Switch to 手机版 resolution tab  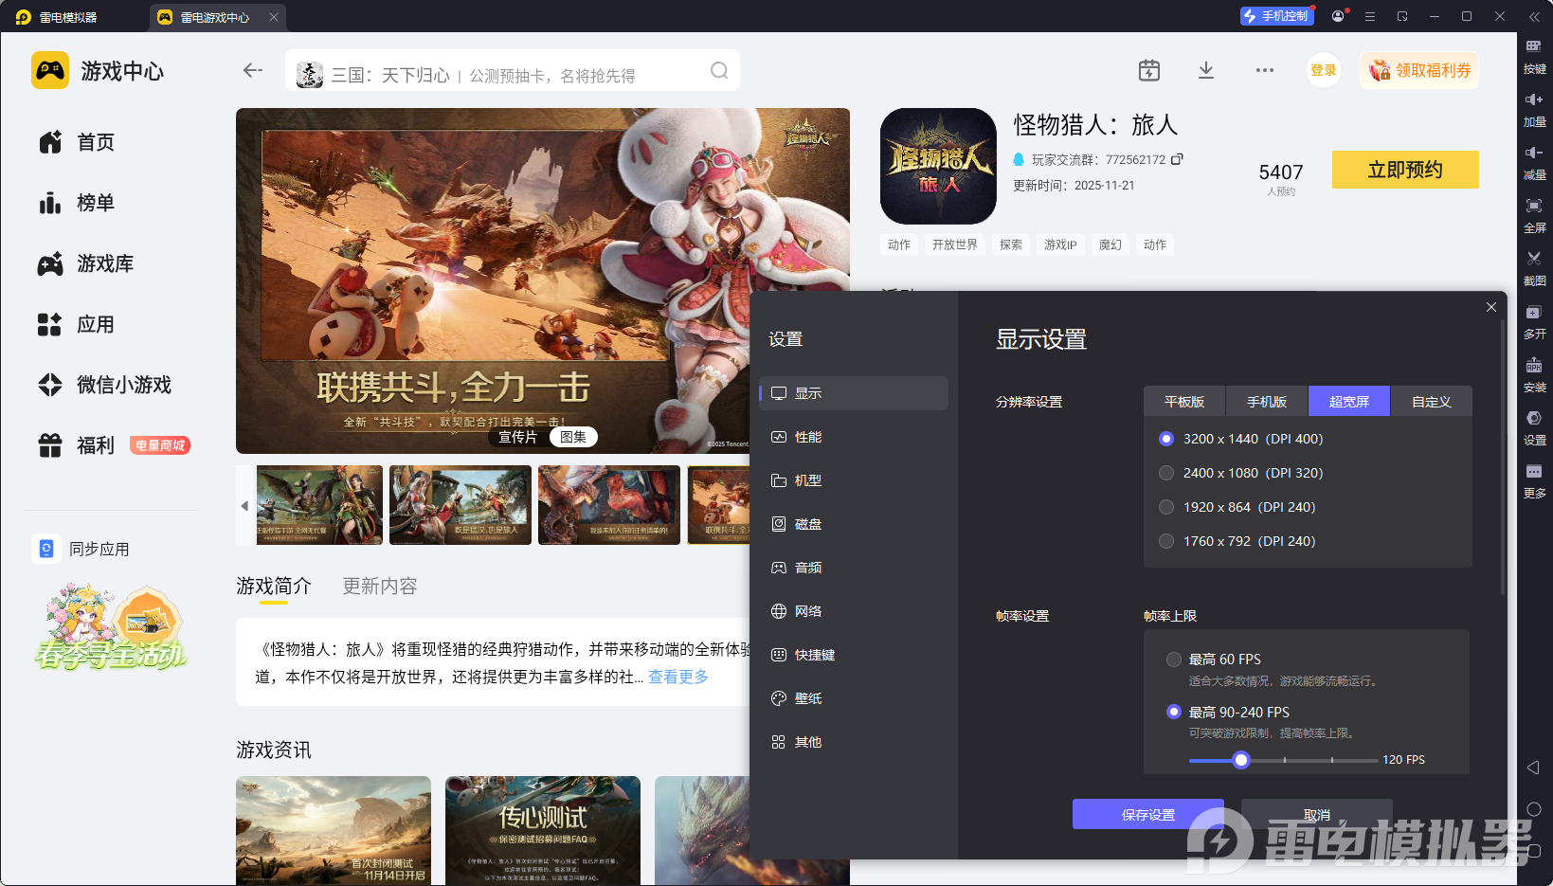(x=1267, y=402)
